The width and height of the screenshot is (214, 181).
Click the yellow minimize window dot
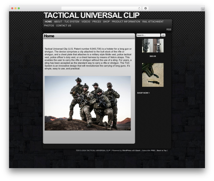click(x=15, y=8)
